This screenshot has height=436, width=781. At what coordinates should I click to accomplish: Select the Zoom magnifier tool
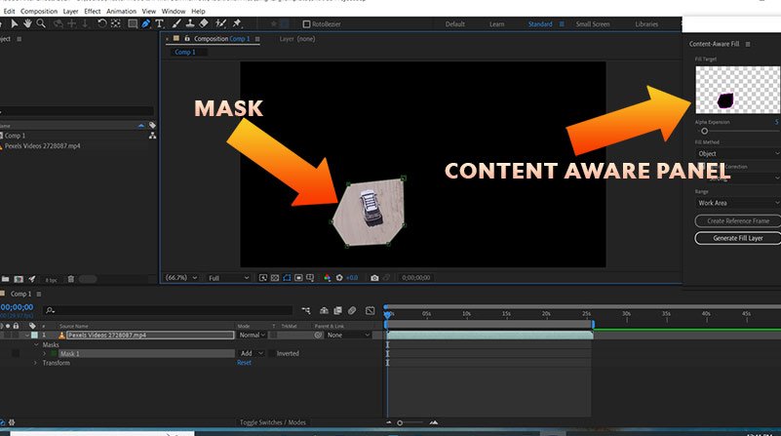point(41,23)
